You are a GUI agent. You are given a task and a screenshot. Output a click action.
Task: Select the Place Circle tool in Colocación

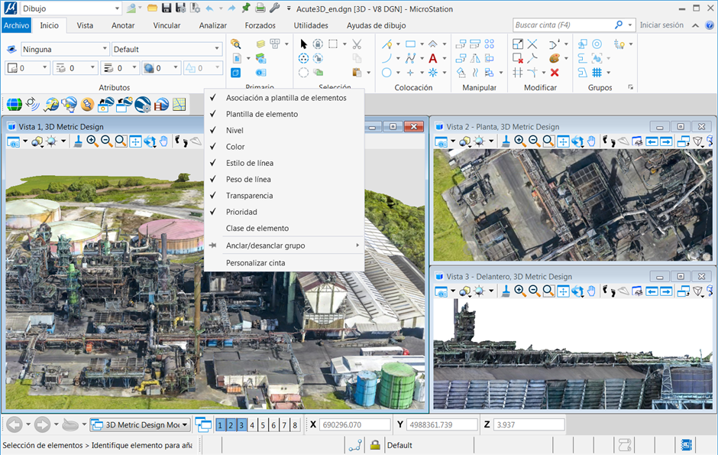click(x=387, y=73)
